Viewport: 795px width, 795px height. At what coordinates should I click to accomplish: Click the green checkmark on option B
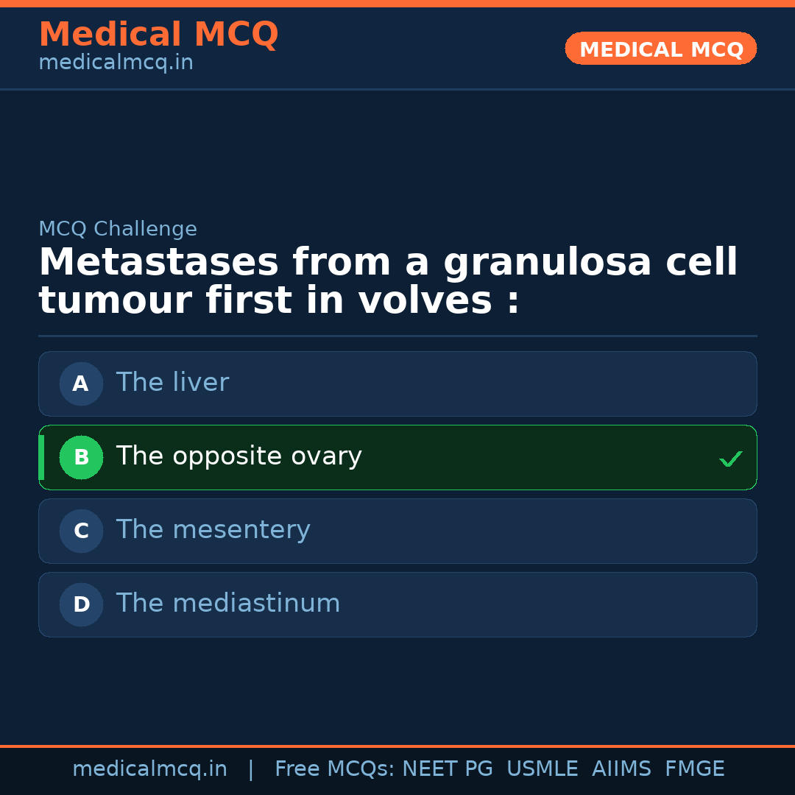click(x=730, y=459)
